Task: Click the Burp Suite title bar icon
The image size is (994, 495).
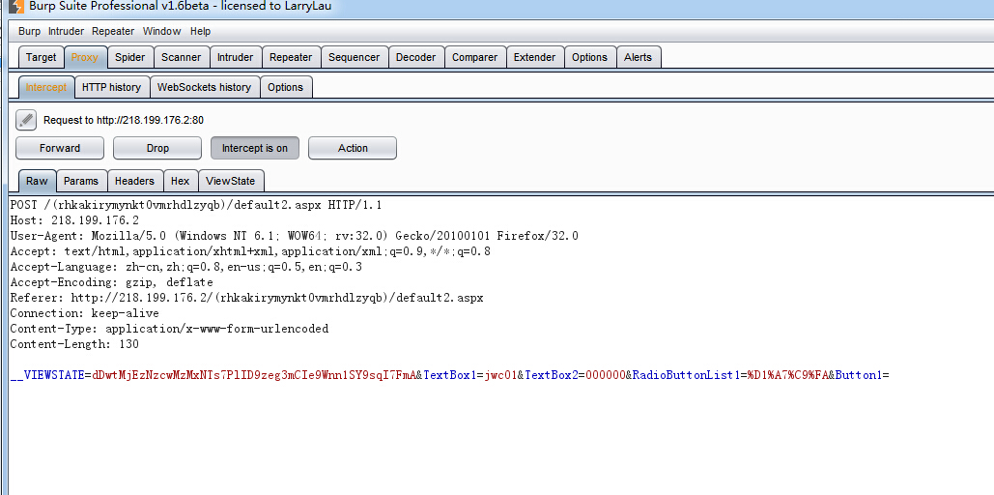Action: [16, 7]
